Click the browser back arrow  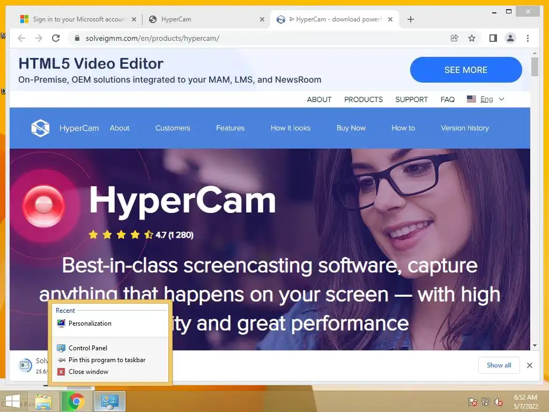[21, 38]
